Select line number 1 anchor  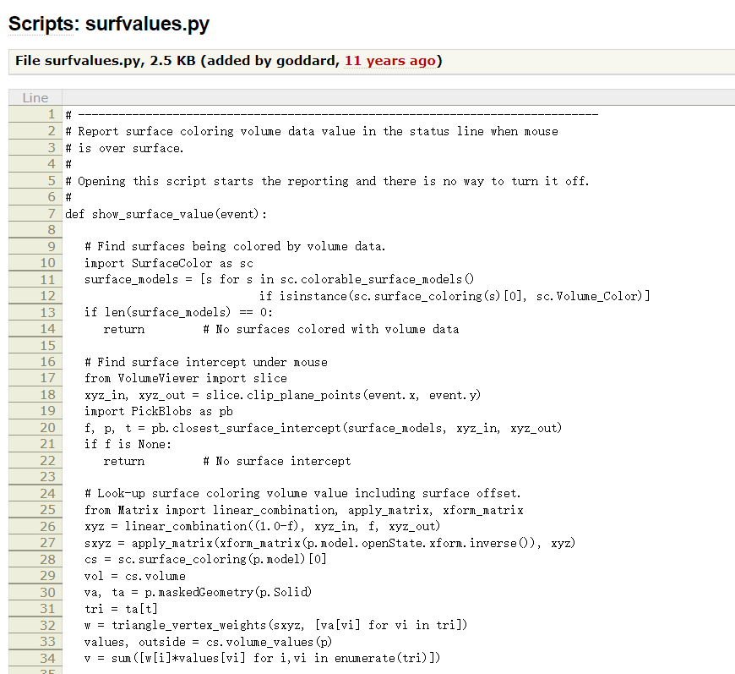pyautogui.click(x=53, y=114)
